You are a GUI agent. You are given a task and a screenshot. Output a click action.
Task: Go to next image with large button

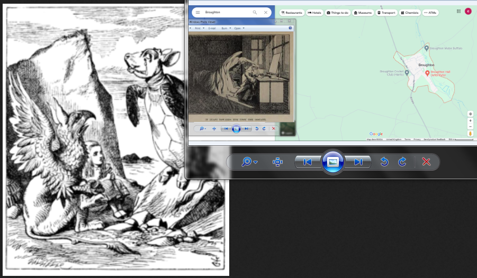pyautogui.click(x=358, y=162)
